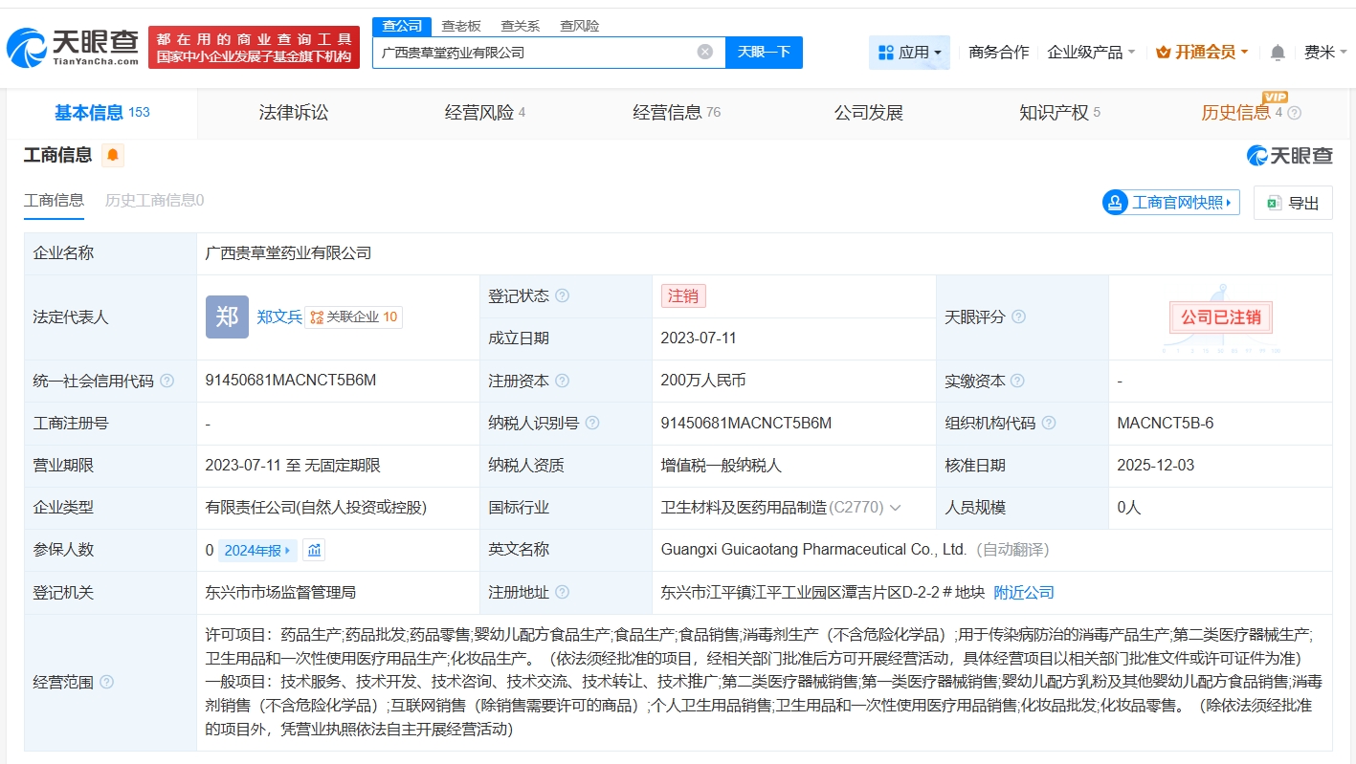Open the 开通会员 membership dropdown
Screen dimensions: 1356x764
coord(1201,53)
